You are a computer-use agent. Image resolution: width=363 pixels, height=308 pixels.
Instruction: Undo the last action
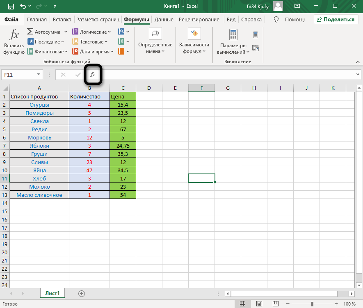coord(23,6)
